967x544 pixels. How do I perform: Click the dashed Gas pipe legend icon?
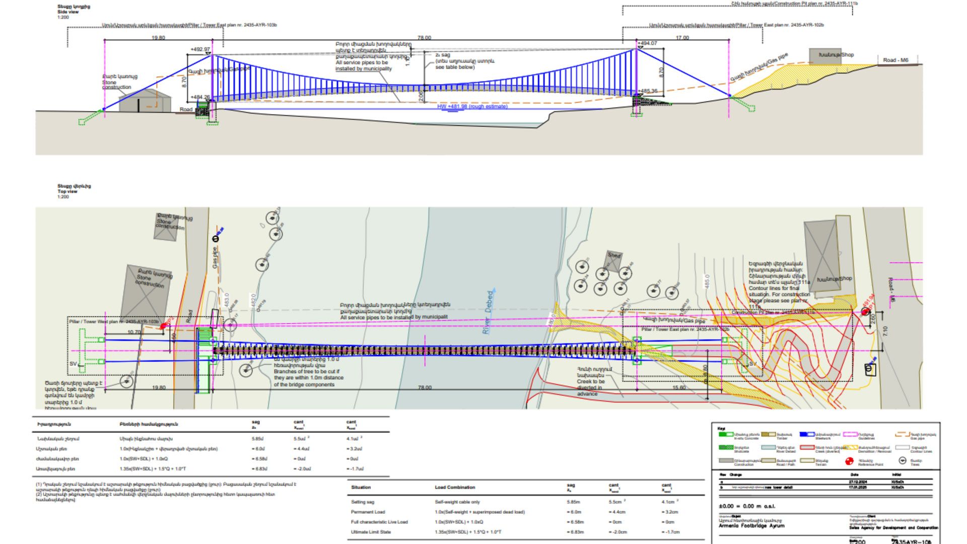(903, 435)
